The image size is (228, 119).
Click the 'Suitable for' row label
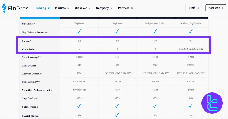[x=28, y=24]
